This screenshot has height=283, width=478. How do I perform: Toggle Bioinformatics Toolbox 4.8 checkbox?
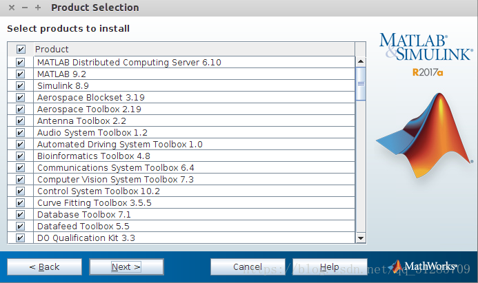tap(20, 156)
